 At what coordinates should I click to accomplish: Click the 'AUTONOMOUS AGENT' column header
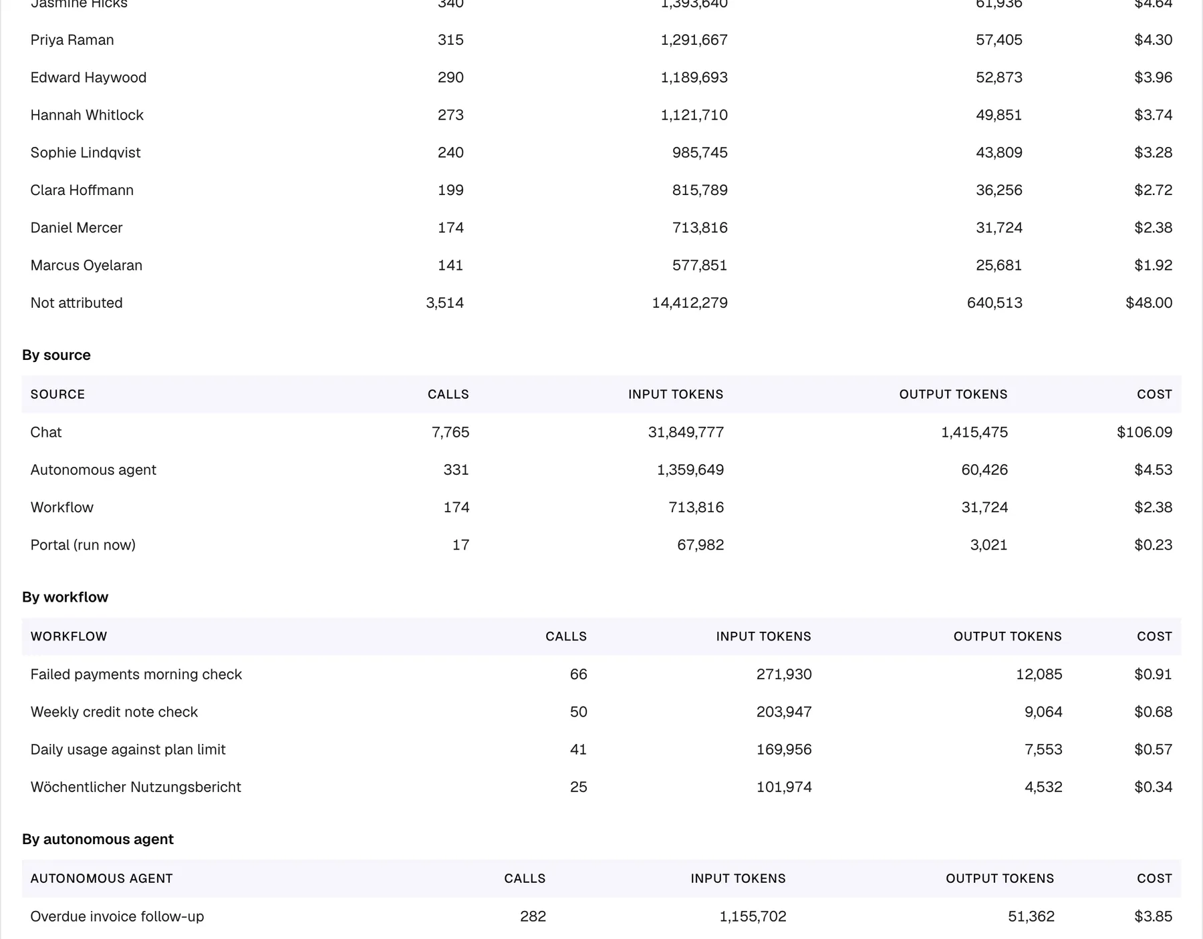pyautogui.click(x=102, y=879)
